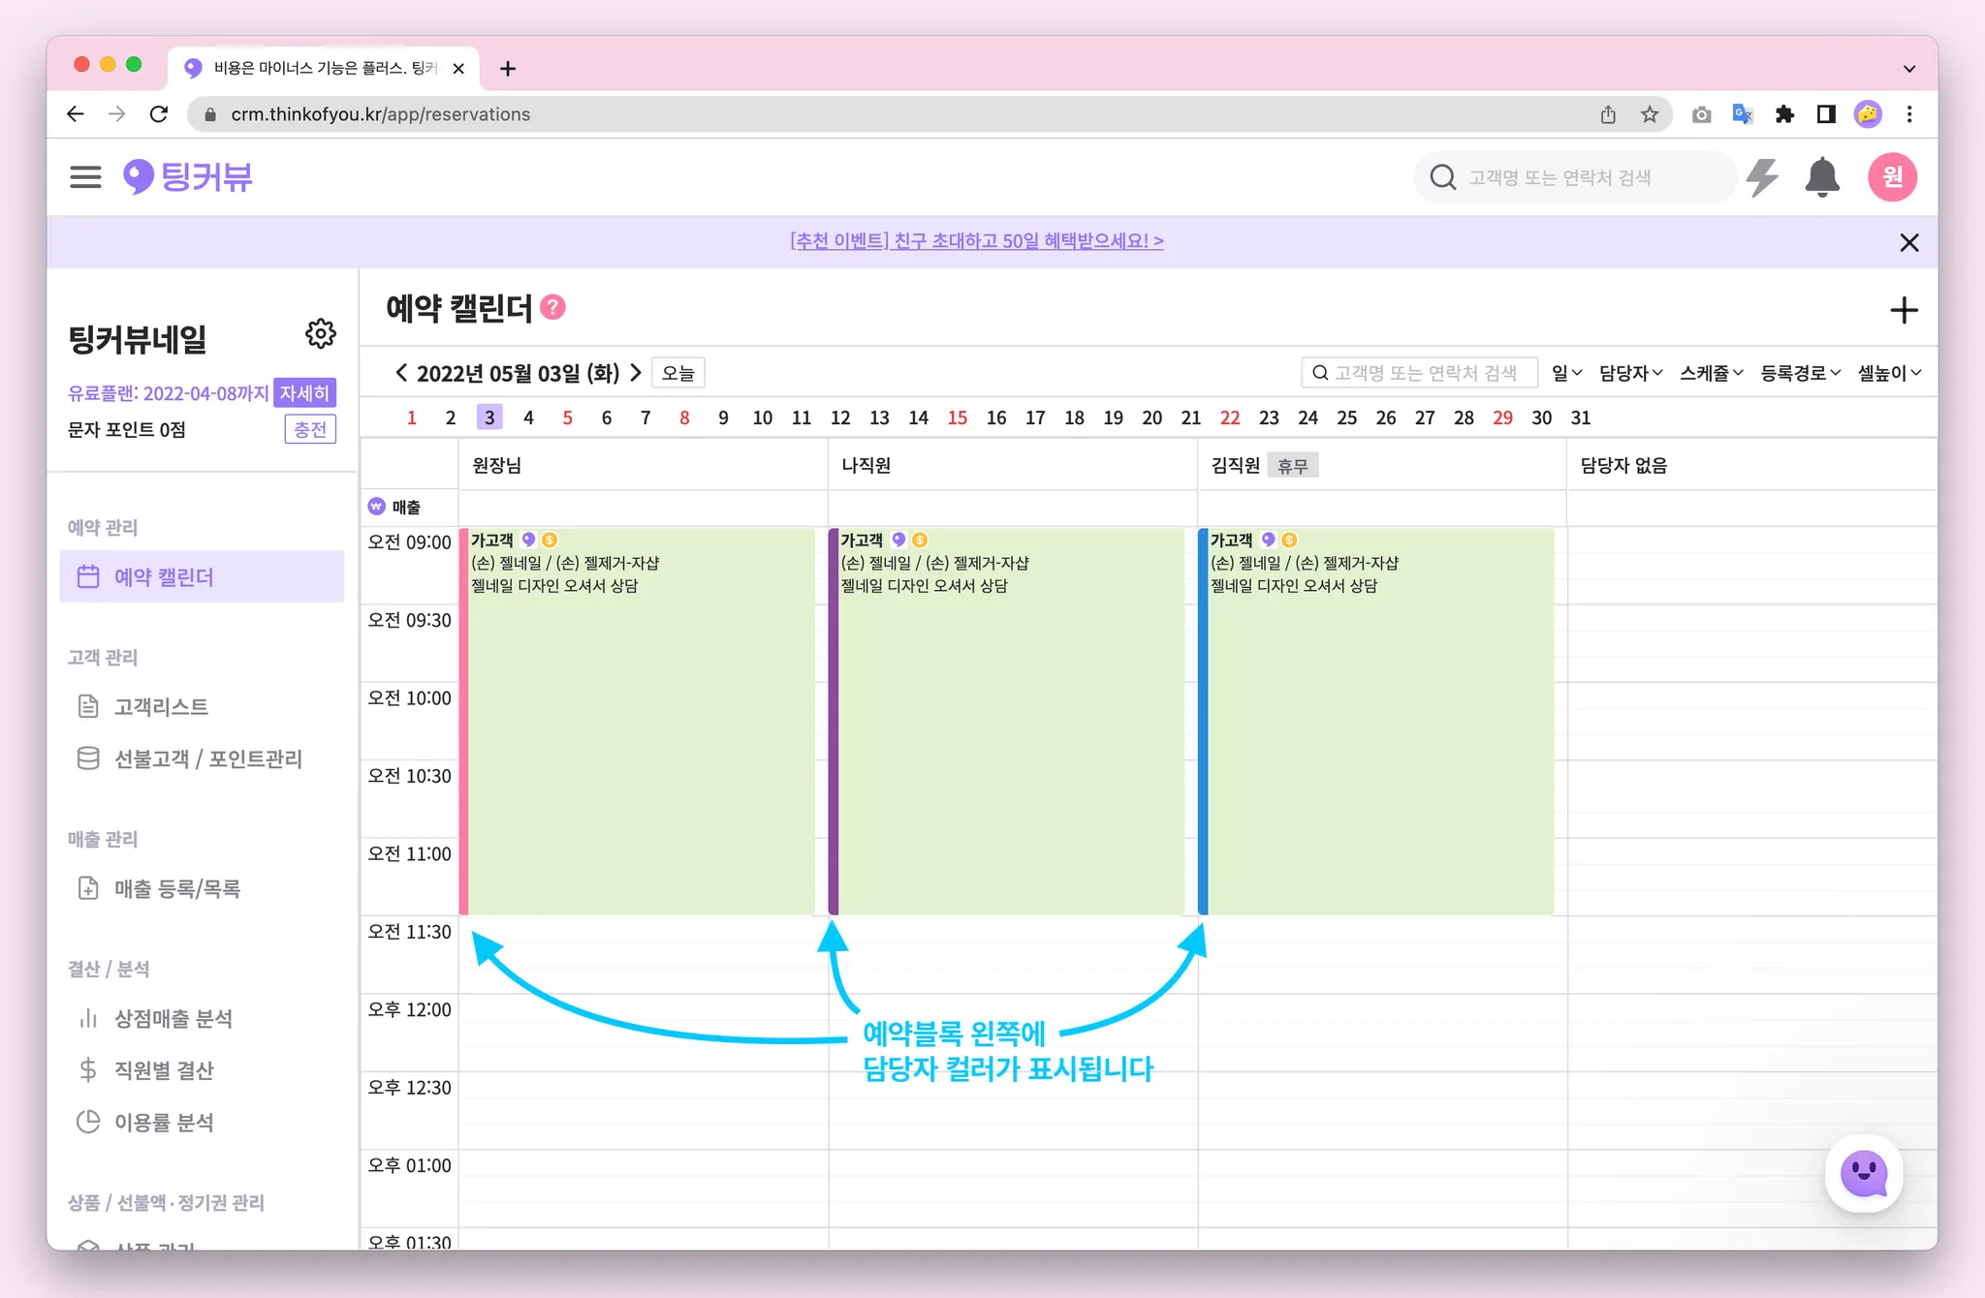Screen dimensions: 1985x1298
Task: Open the 등록경로 dropdown
Action: pos(1800,373)
